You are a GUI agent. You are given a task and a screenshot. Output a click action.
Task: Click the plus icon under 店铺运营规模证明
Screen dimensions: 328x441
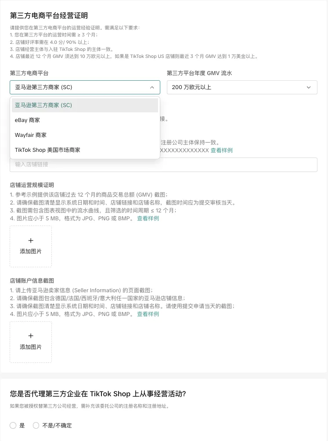[x=31, y=240]
